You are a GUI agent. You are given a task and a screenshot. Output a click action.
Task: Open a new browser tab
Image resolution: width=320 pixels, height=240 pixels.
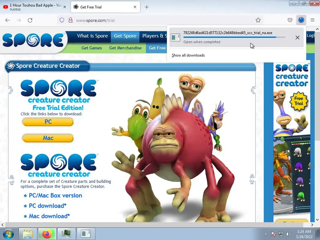point(147,7)
